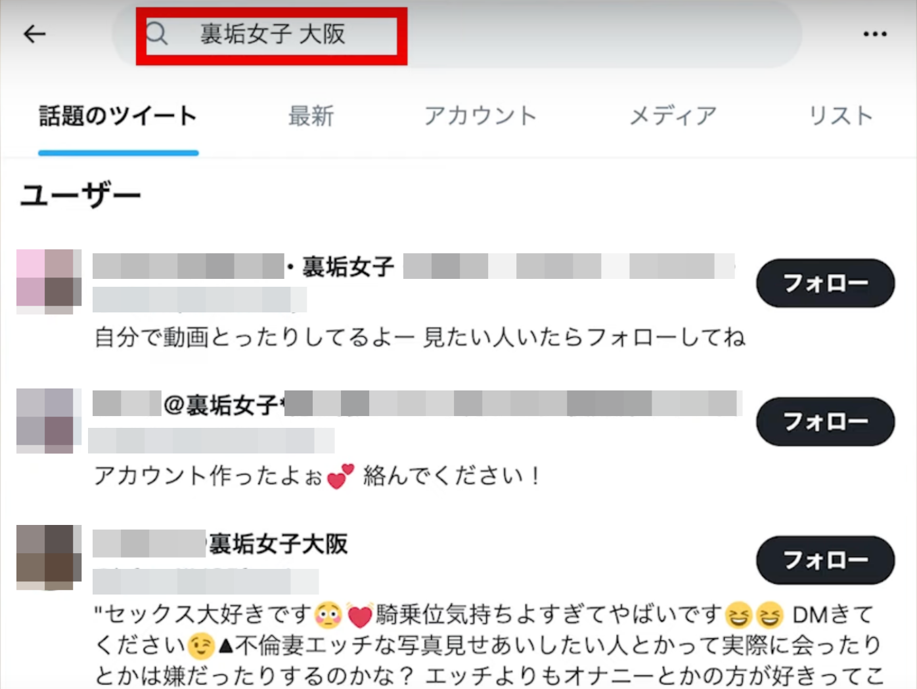
Task: Open the メディア tab
Action: tap(673, 116)
